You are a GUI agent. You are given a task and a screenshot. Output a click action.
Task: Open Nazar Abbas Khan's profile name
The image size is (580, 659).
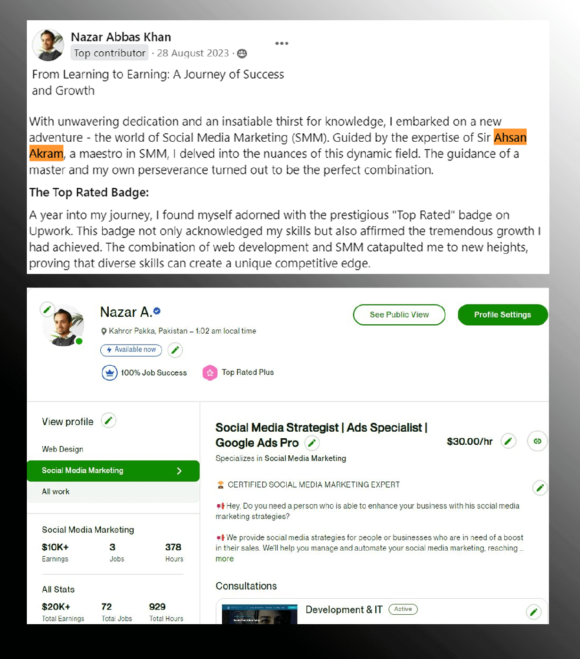click(x=121, y=37)
